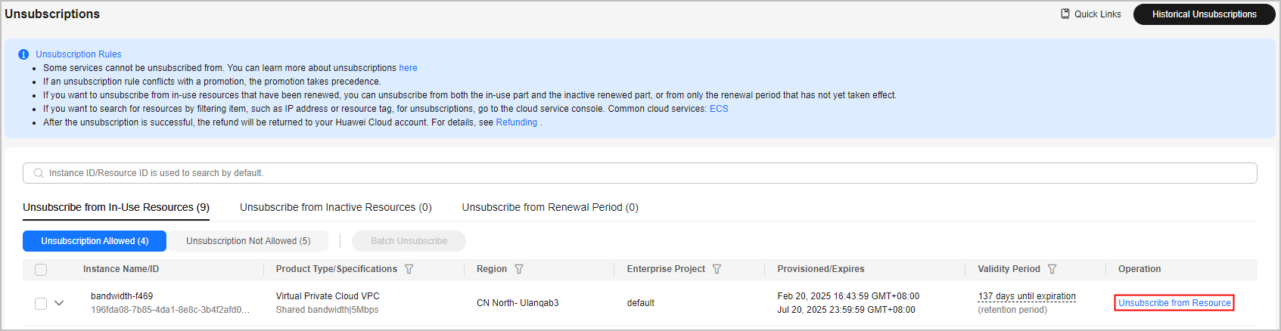Click the Quick Links document icon
Viewport: 1281px width, 331px height.
pos(1065,14)
